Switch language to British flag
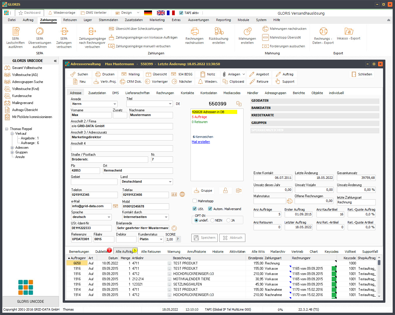The height and width of the screenshot is (315, 395). (x=161, y=13)
